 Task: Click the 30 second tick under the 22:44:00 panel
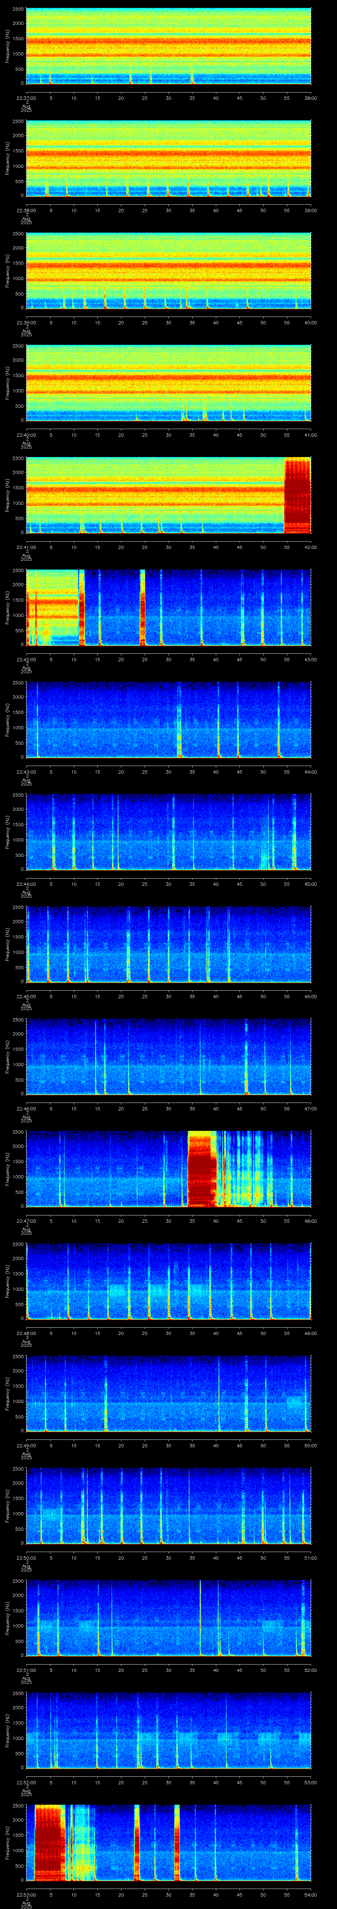169,883
